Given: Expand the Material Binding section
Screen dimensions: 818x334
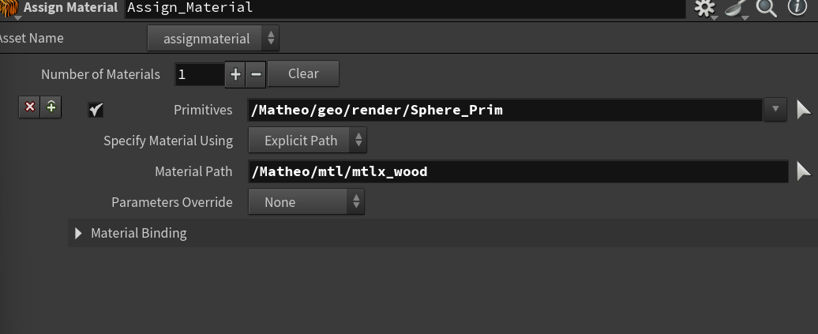Looking at the screenshot, I should tap(78, 233).
